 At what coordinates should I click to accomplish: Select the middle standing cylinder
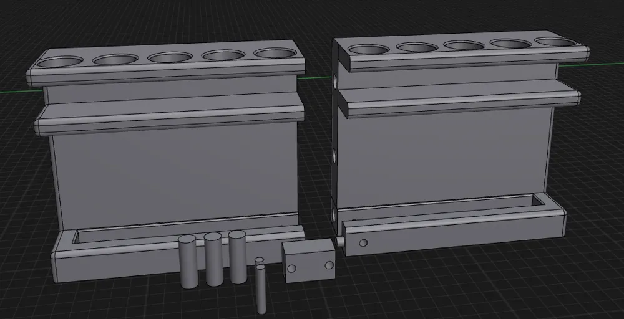point(213,259)
